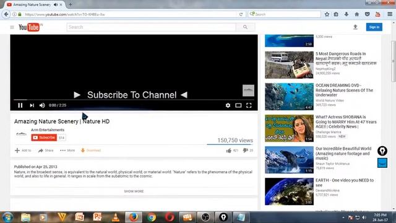Open the YouTube guide hamburger menu

coord(12,27)
